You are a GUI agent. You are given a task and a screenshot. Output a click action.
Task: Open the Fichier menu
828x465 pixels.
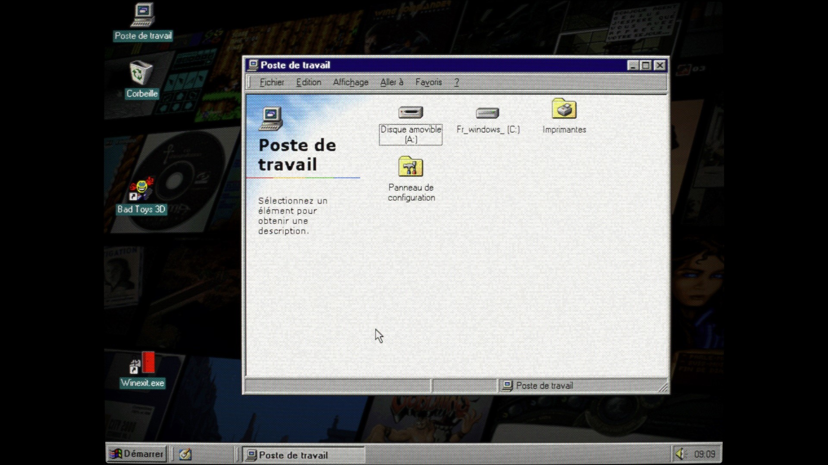pos(272,82)
